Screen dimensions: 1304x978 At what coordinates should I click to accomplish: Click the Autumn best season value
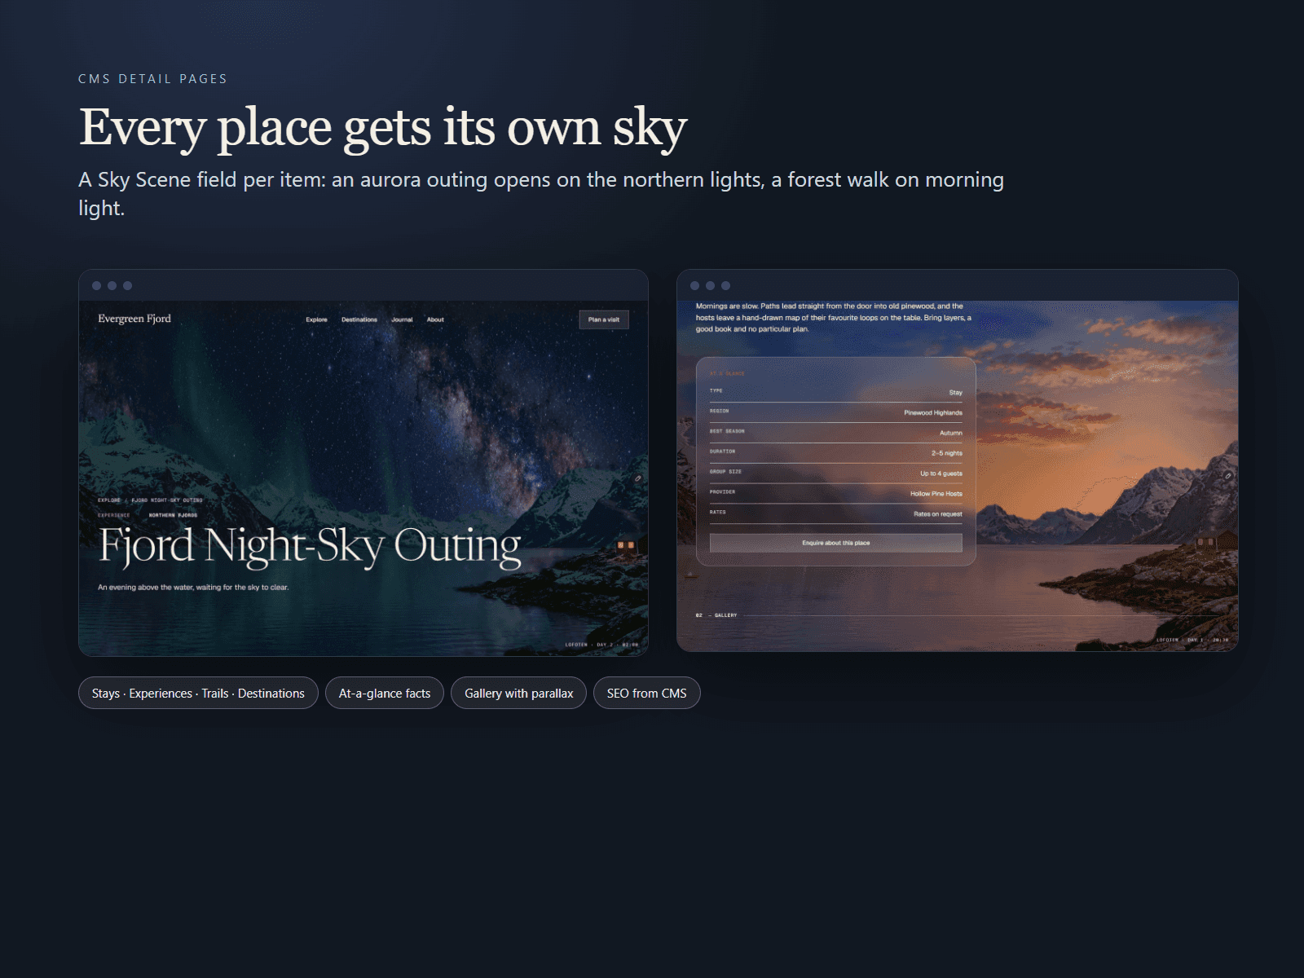[950, 433]
